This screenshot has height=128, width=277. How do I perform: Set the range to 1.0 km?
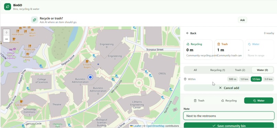[x=244, y=79]
